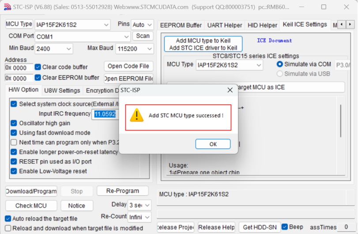The image size is (358, 234).
Task: Close the STC-ISP dialog with X
Action: [230, 90]
